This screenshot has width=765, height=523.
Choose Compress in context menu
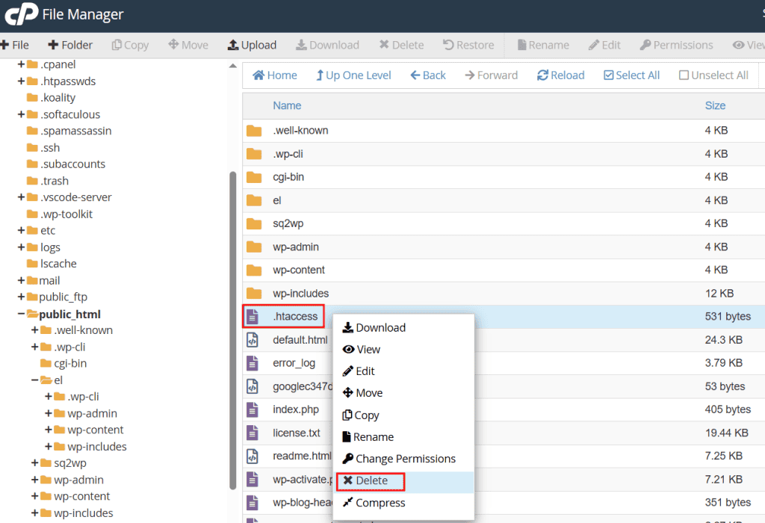point(374,503)
